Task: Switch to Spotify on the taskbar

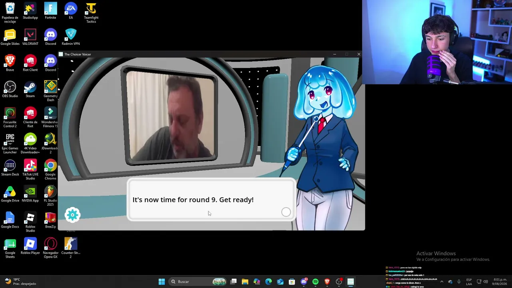Action: tap(315, 282)
